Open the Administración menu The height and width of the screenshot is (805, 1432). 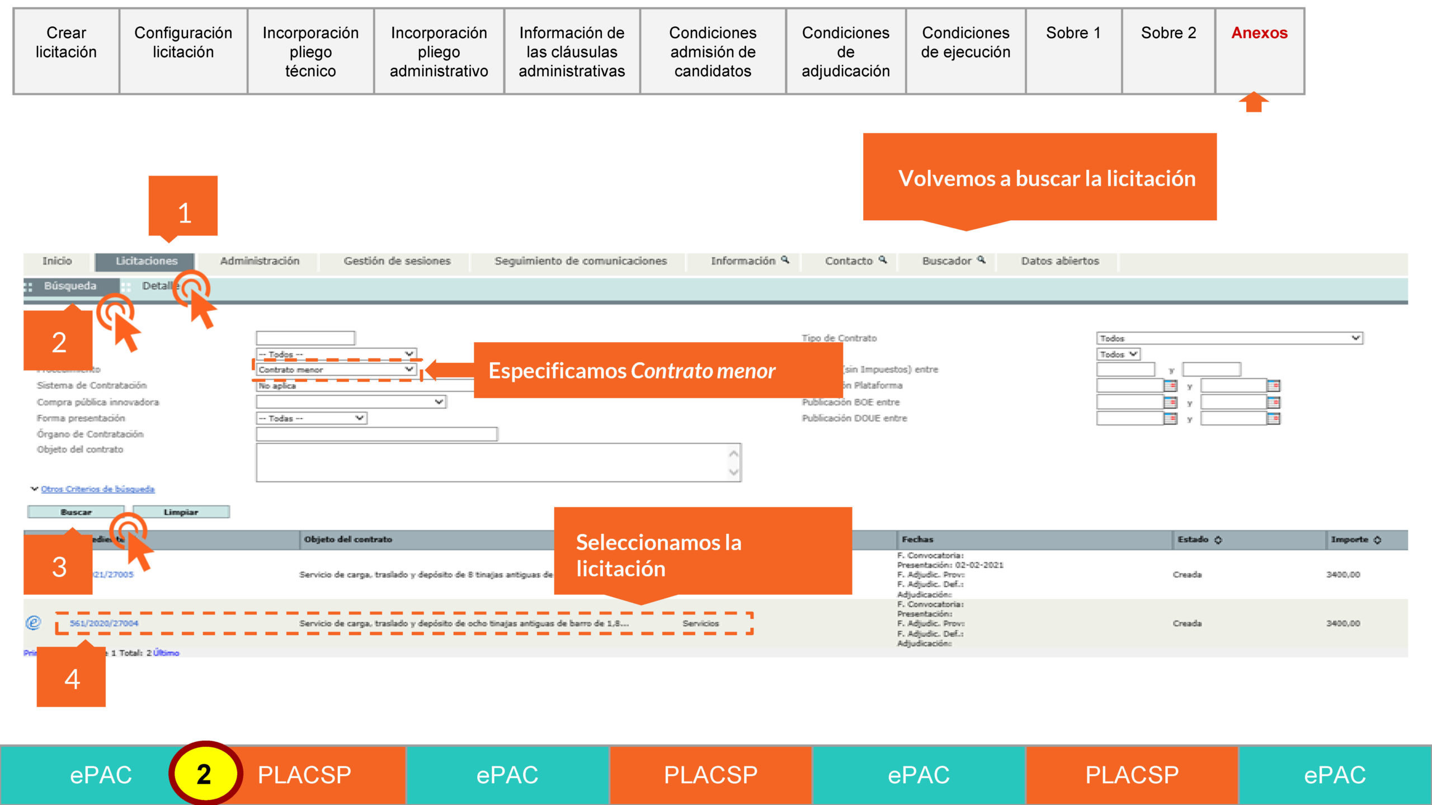[x=260, y=261]
